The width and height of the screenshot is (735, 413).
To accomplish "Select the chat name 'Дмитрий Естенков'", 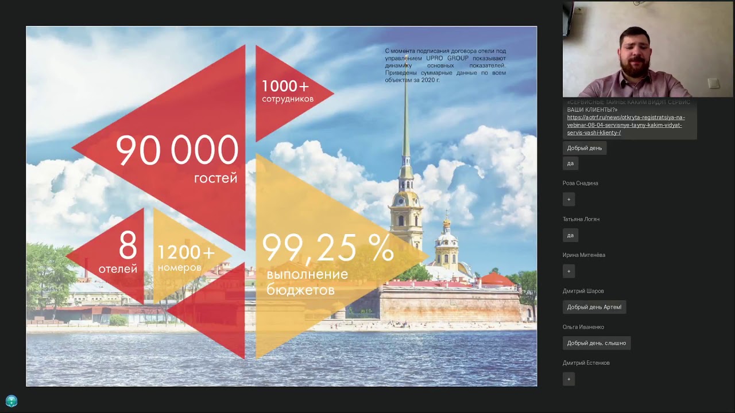I will (x=586, y=363).
